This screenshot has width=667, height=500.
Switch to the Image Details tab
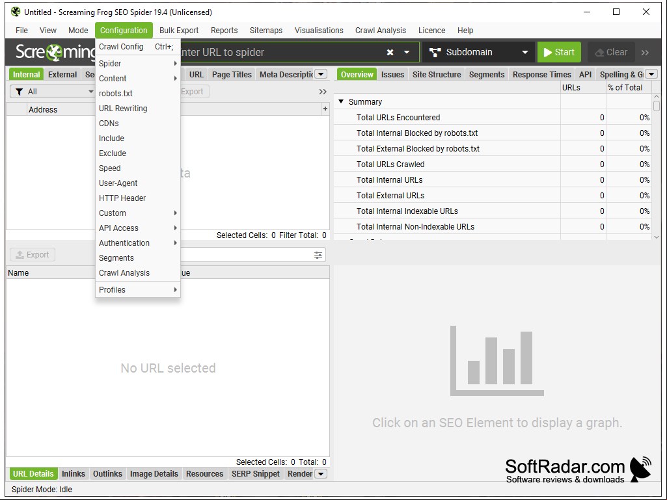154,473
